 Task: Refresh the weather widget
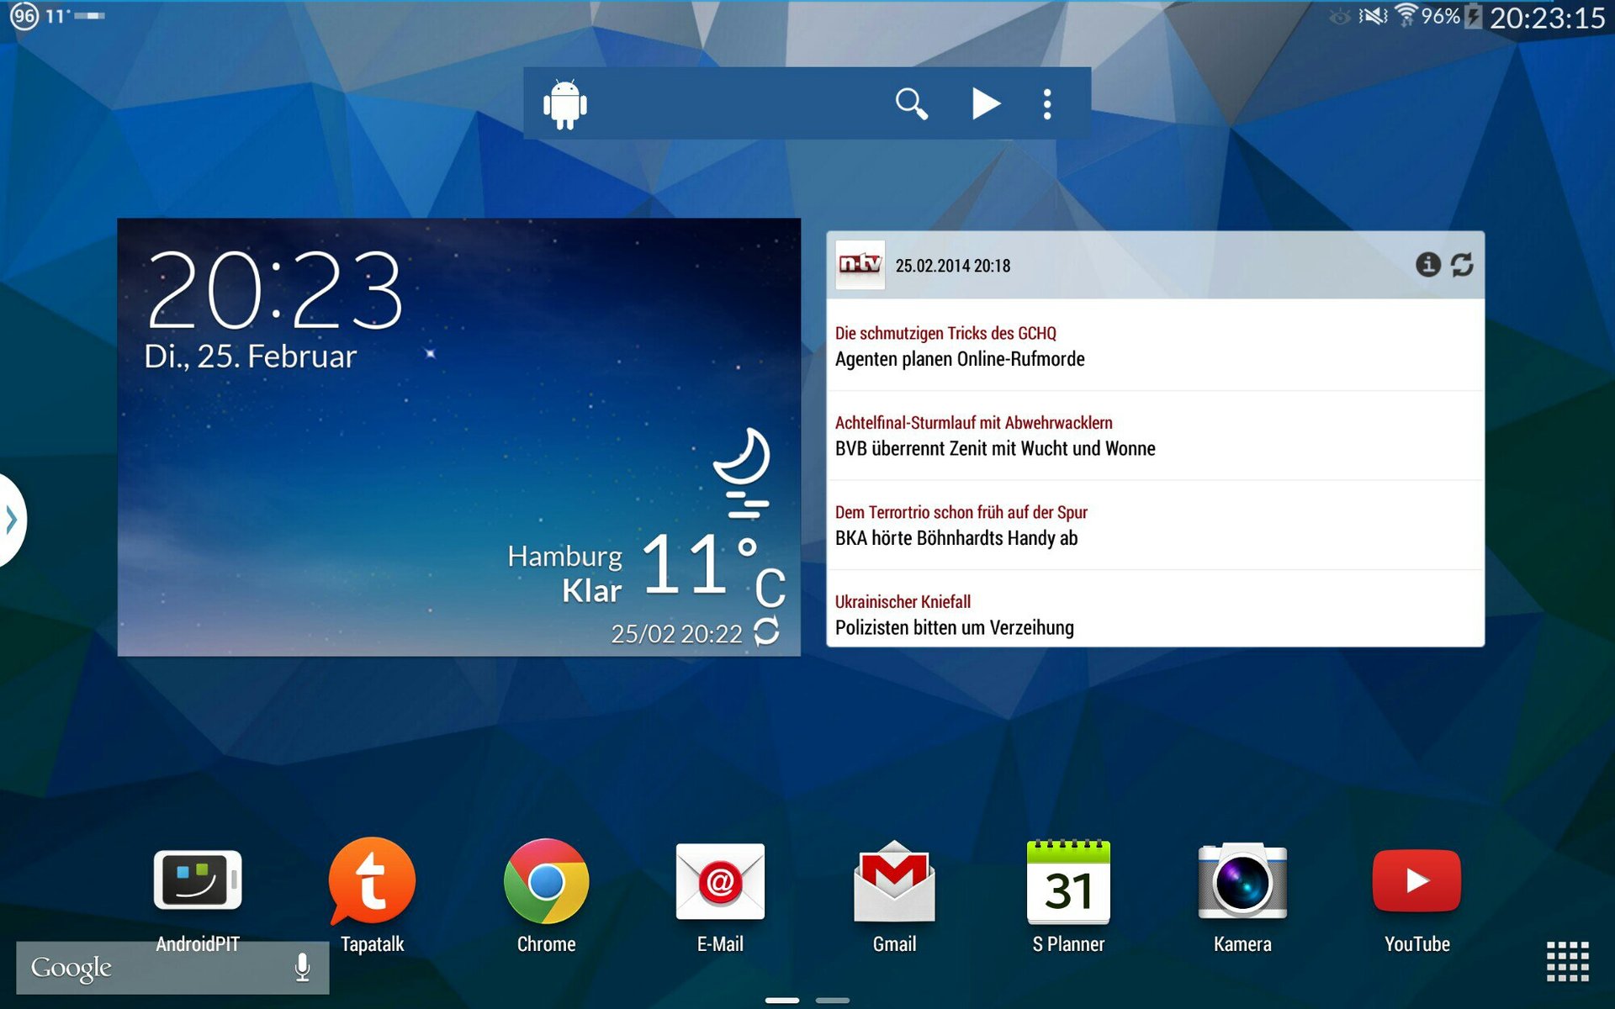(766, 631)
